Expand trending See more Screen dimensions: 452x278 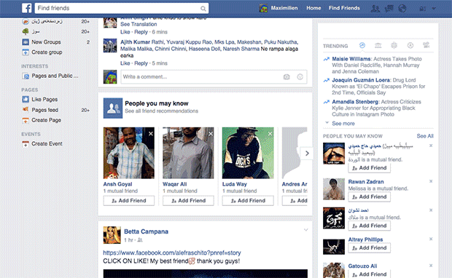tap(343, 124)
